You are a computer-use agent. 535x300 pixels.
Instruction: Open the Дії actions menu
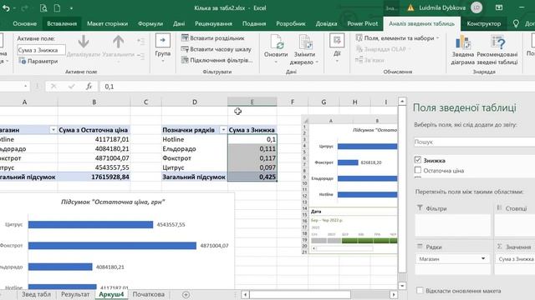[337, 47]
